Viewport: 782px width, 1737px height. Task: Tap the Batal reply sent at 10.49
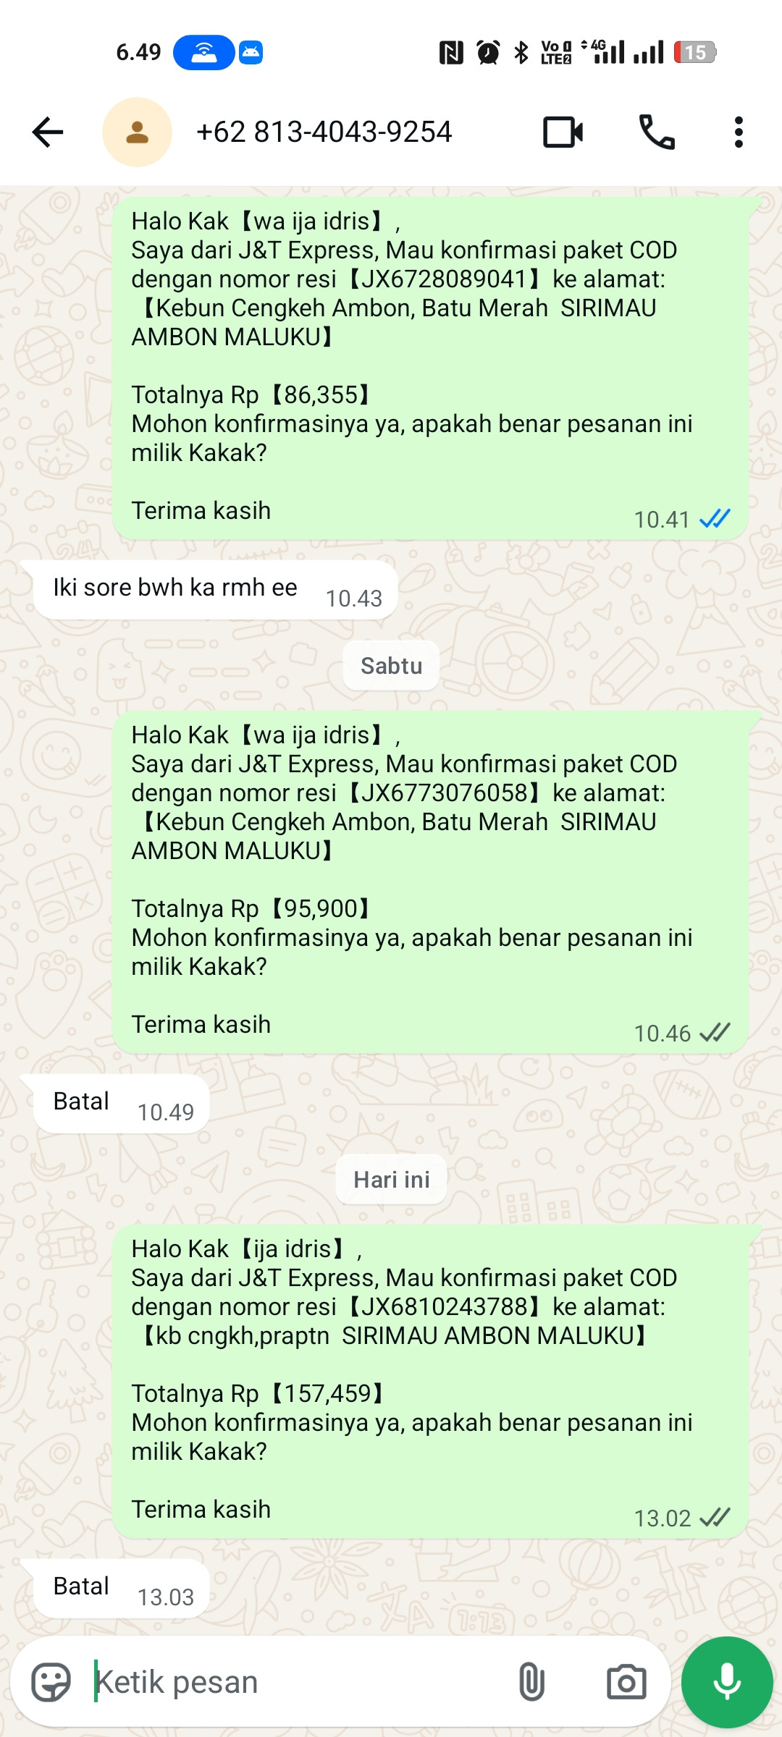[122, 1104]
